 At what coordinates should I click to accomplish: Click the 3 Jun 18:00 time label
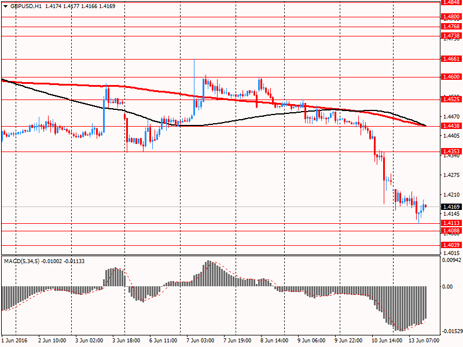[126, 341]
